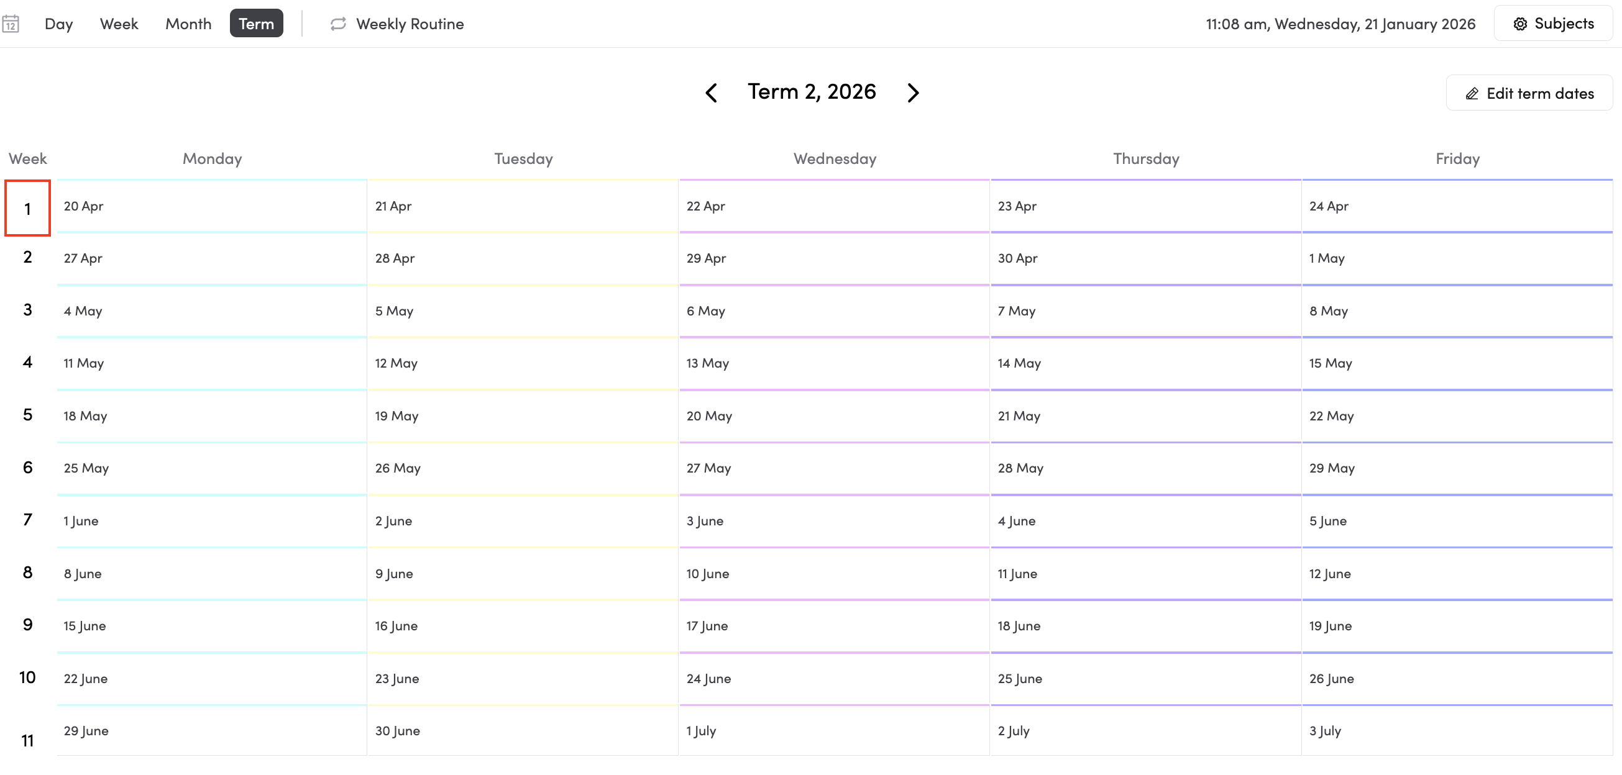The width and height of the screenshot is (1622, 775).
Task: Select week 6 in the Week column
Action: pyautogui.click(x=28, y=468)
